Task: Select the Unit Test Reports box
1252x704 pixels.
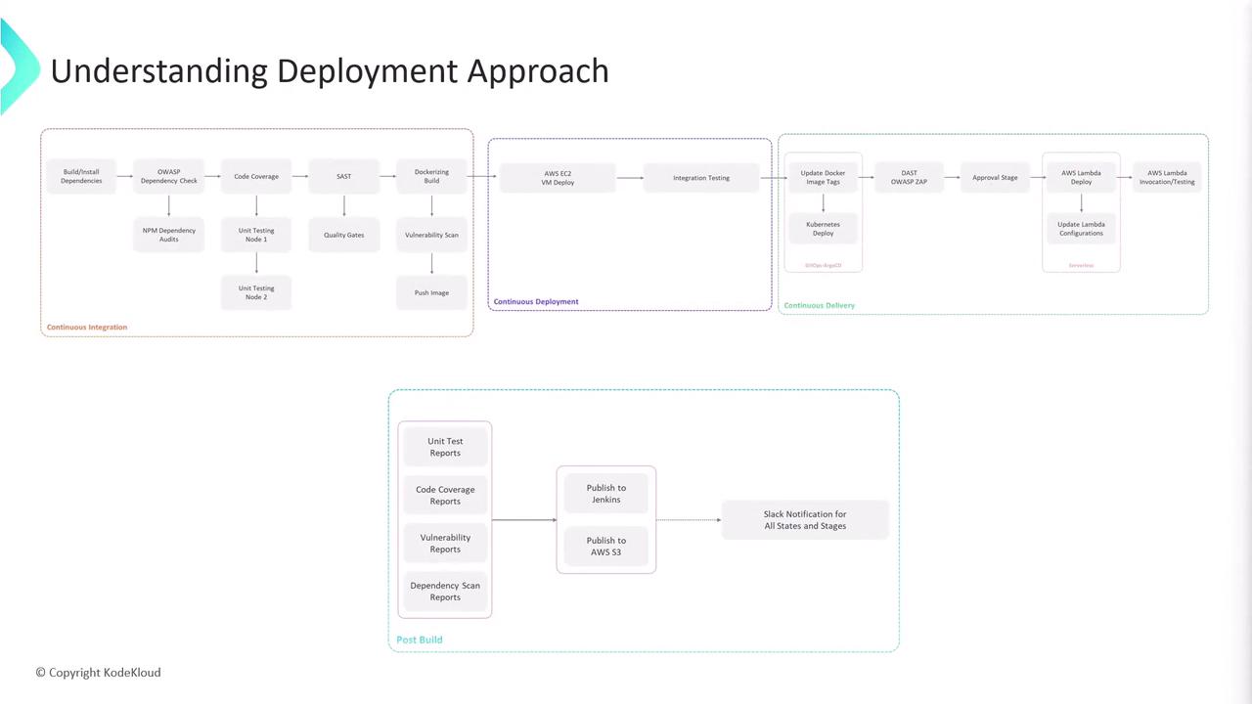Action: pyautogui.click(x=445, y=447)
